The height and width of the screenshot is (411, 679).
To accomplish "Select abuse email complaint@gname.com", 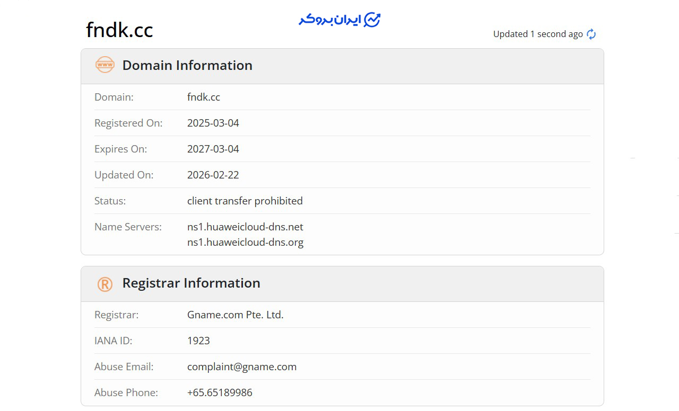I will click(242, 367).
